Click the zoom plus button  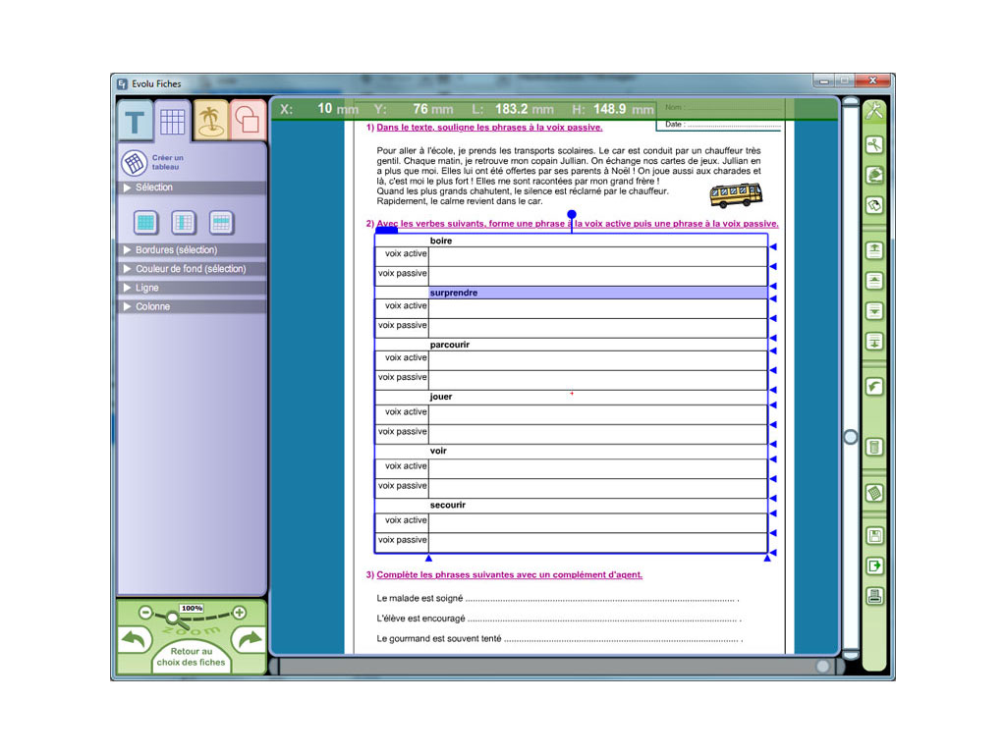(239, 613)
